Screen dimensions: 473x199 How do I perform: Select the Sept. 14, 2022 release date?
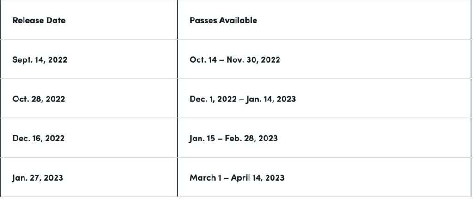tap(40, 59)
